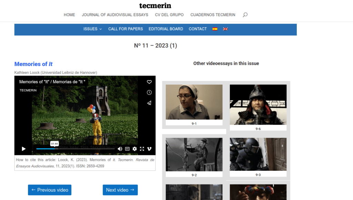Switch to English UK flag
Image resolution: width=353 pixels, height=200 pixels.
point(225,29)
